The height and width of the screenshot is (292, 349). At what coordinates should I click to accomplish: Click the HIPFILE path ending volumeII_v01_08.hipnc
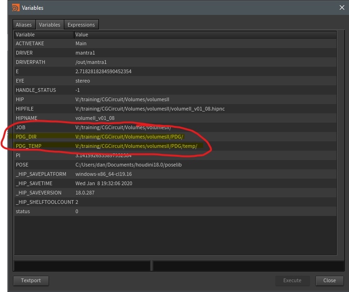150,109
